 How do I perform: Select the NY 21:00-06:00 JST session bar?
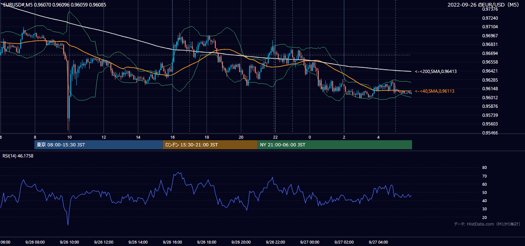point(335,145)
